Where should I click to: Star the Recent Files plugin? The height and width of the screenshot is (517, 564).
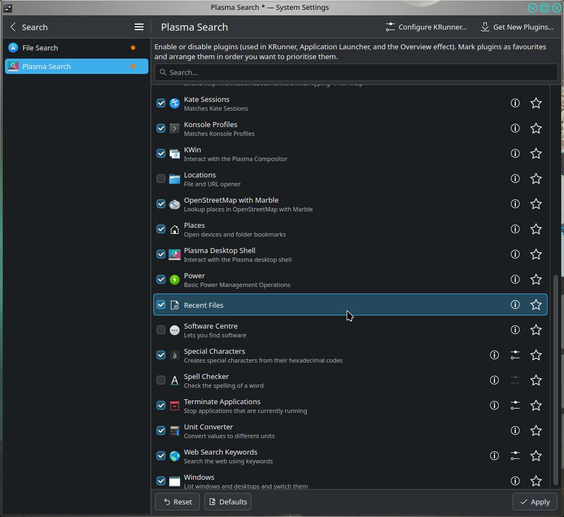(536, 305)
